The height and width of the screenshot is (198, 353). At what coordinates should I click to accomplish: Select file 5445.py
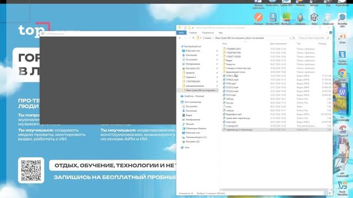pyautogui.click(x=229, y=99)
